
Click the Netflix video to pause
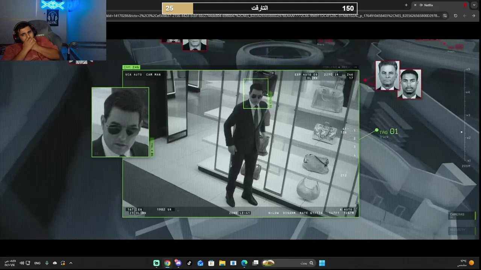pyautogui.click(x=240, y=139)
